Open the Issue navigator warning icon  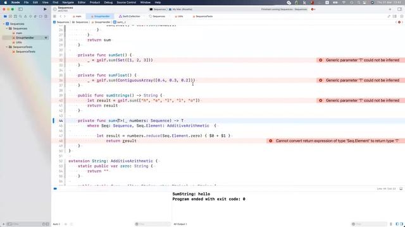(x=25, y=16)
